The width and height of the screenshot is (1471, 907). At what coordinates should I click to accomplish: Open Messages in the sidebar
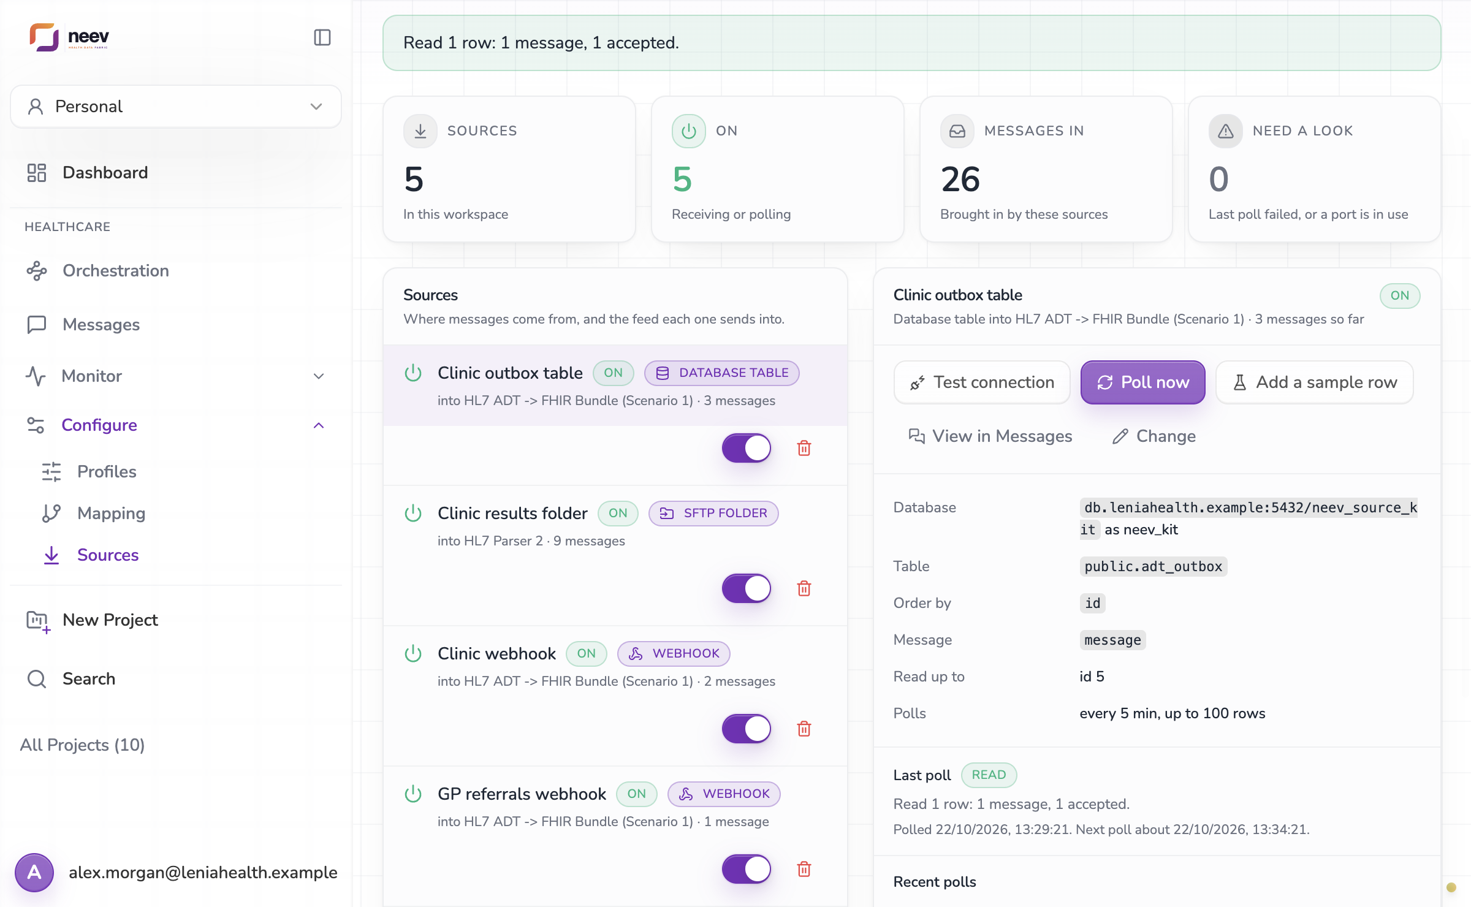(176, 325)
